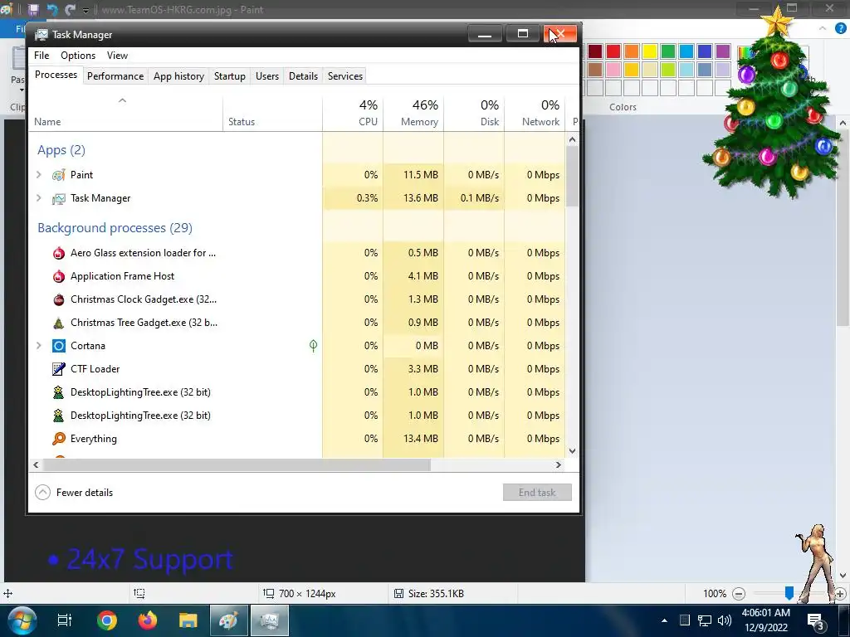Switch to the Details tab

pos(303,75)
